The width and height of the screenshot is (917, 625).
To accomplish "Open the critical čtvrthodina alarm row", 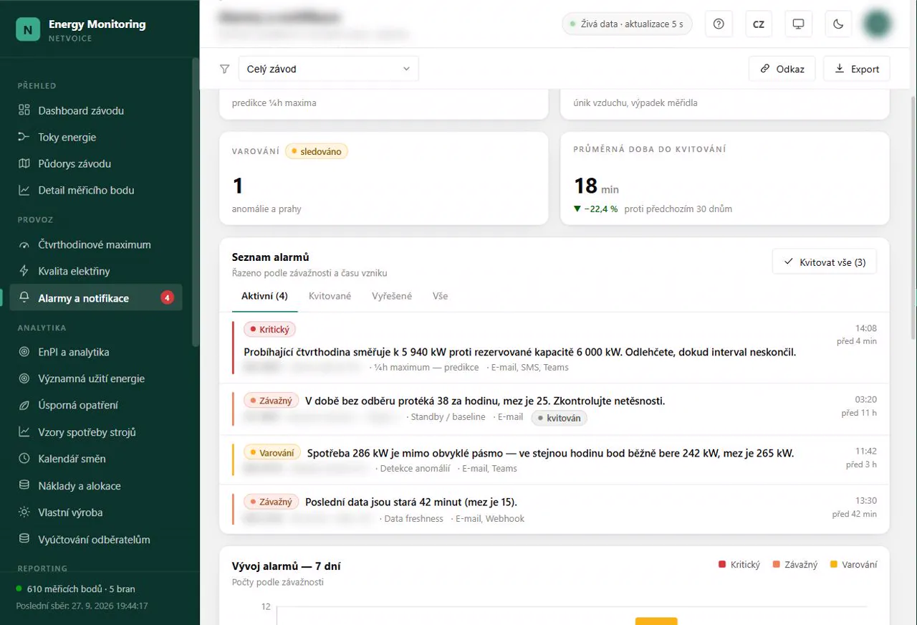I will (x=554, y=348).
